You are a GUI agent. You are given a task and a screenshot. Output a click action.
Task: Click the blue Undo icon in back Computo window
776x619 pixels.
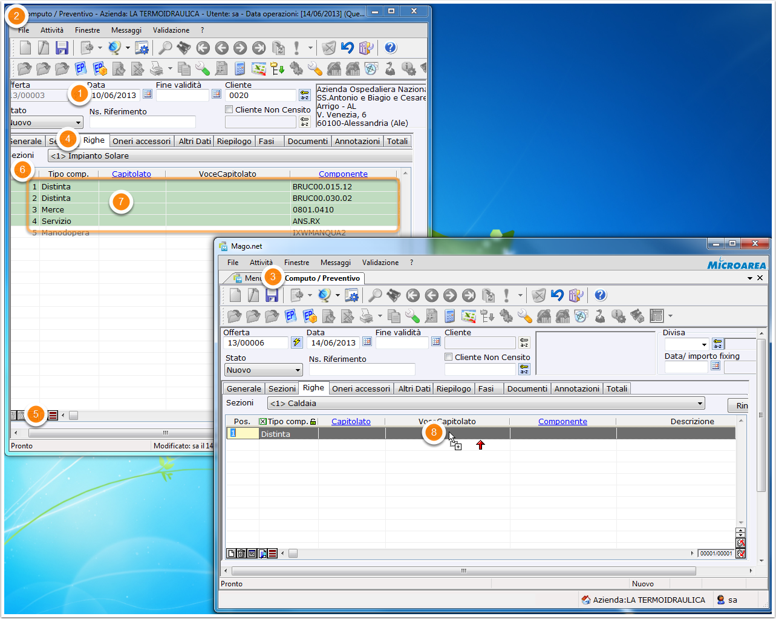[x=347, y=48]
